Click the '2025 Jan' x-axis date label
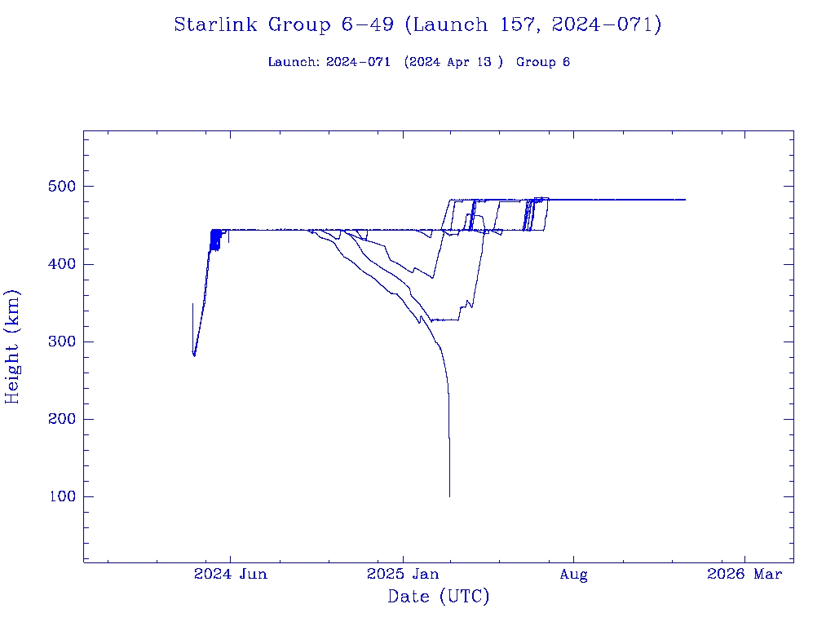The height and width of the screenshot is (626, 835). pos(403,575)
